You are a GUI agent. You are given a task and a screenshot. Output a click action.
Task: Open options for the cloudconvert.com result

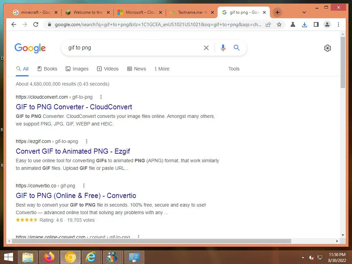coord(101,97)
